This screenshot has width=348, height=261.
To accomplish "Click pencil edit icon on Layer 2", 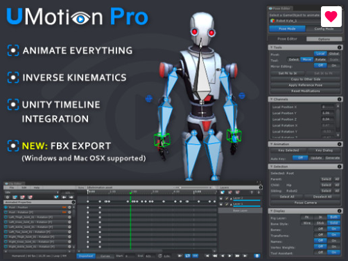I will click(x=227, y=198).
